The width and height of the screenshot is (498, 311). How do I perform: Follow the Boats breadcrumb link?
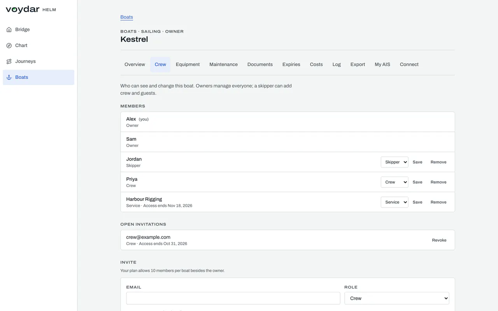pyautogui.click(x=127, y=17)
